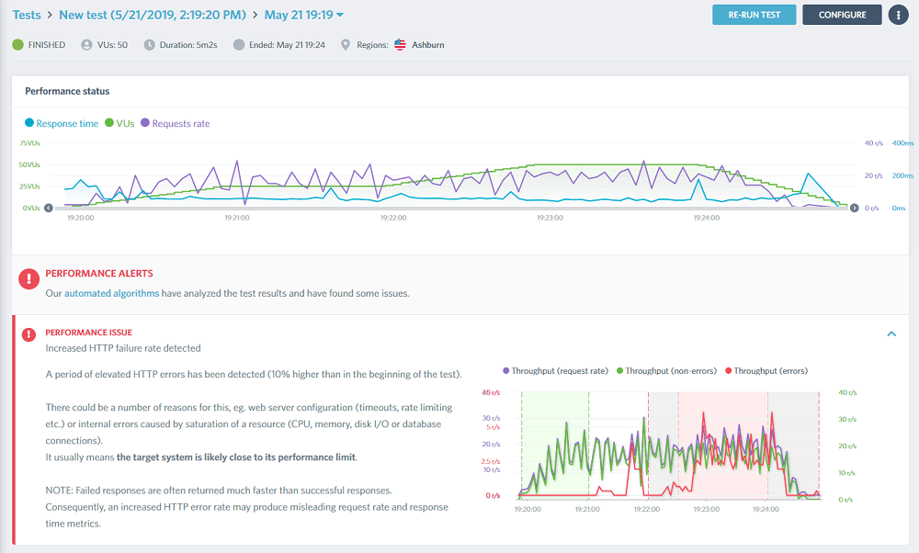
Task: Toggle Throughput (errors) legend series
Action: coord(766,371)
